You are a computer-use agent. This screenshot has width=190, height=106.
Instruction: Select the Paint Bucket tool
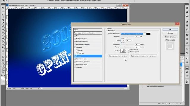coord(3,41)
